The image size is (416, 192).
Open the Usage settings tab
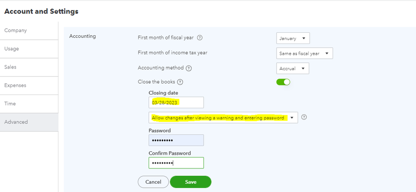pyautogui.click(x=12, y=49)
